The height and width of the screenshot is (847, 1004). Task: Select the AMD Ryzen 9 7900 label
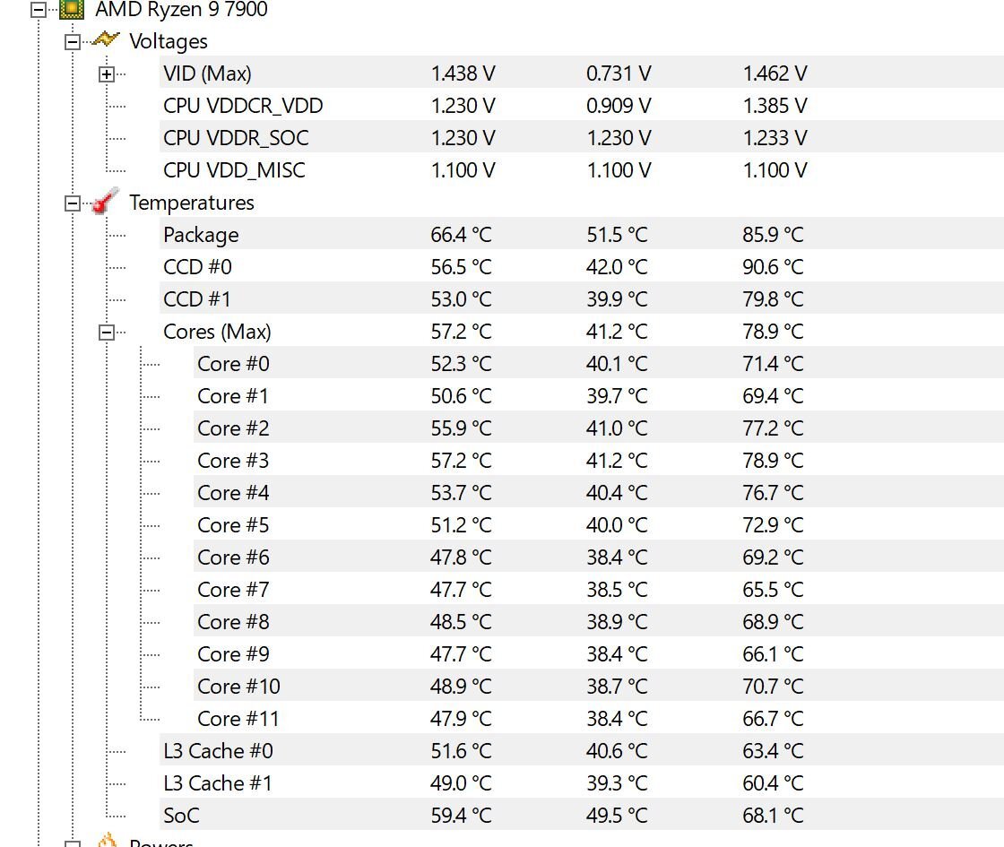[181, 10]
